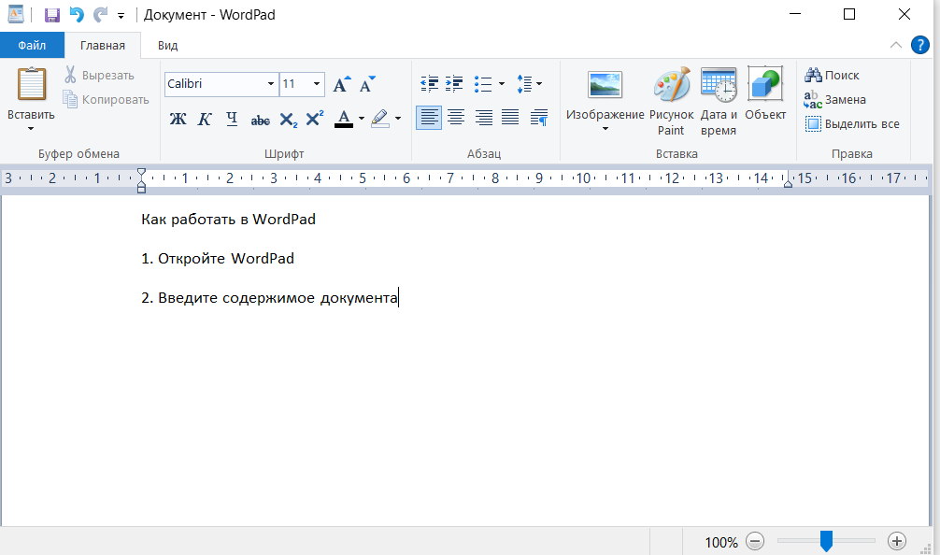The width and height of the screenshot is (940, 555).
Task: Click the Вставить clipboard paste icon
Action: coord(31,84)
